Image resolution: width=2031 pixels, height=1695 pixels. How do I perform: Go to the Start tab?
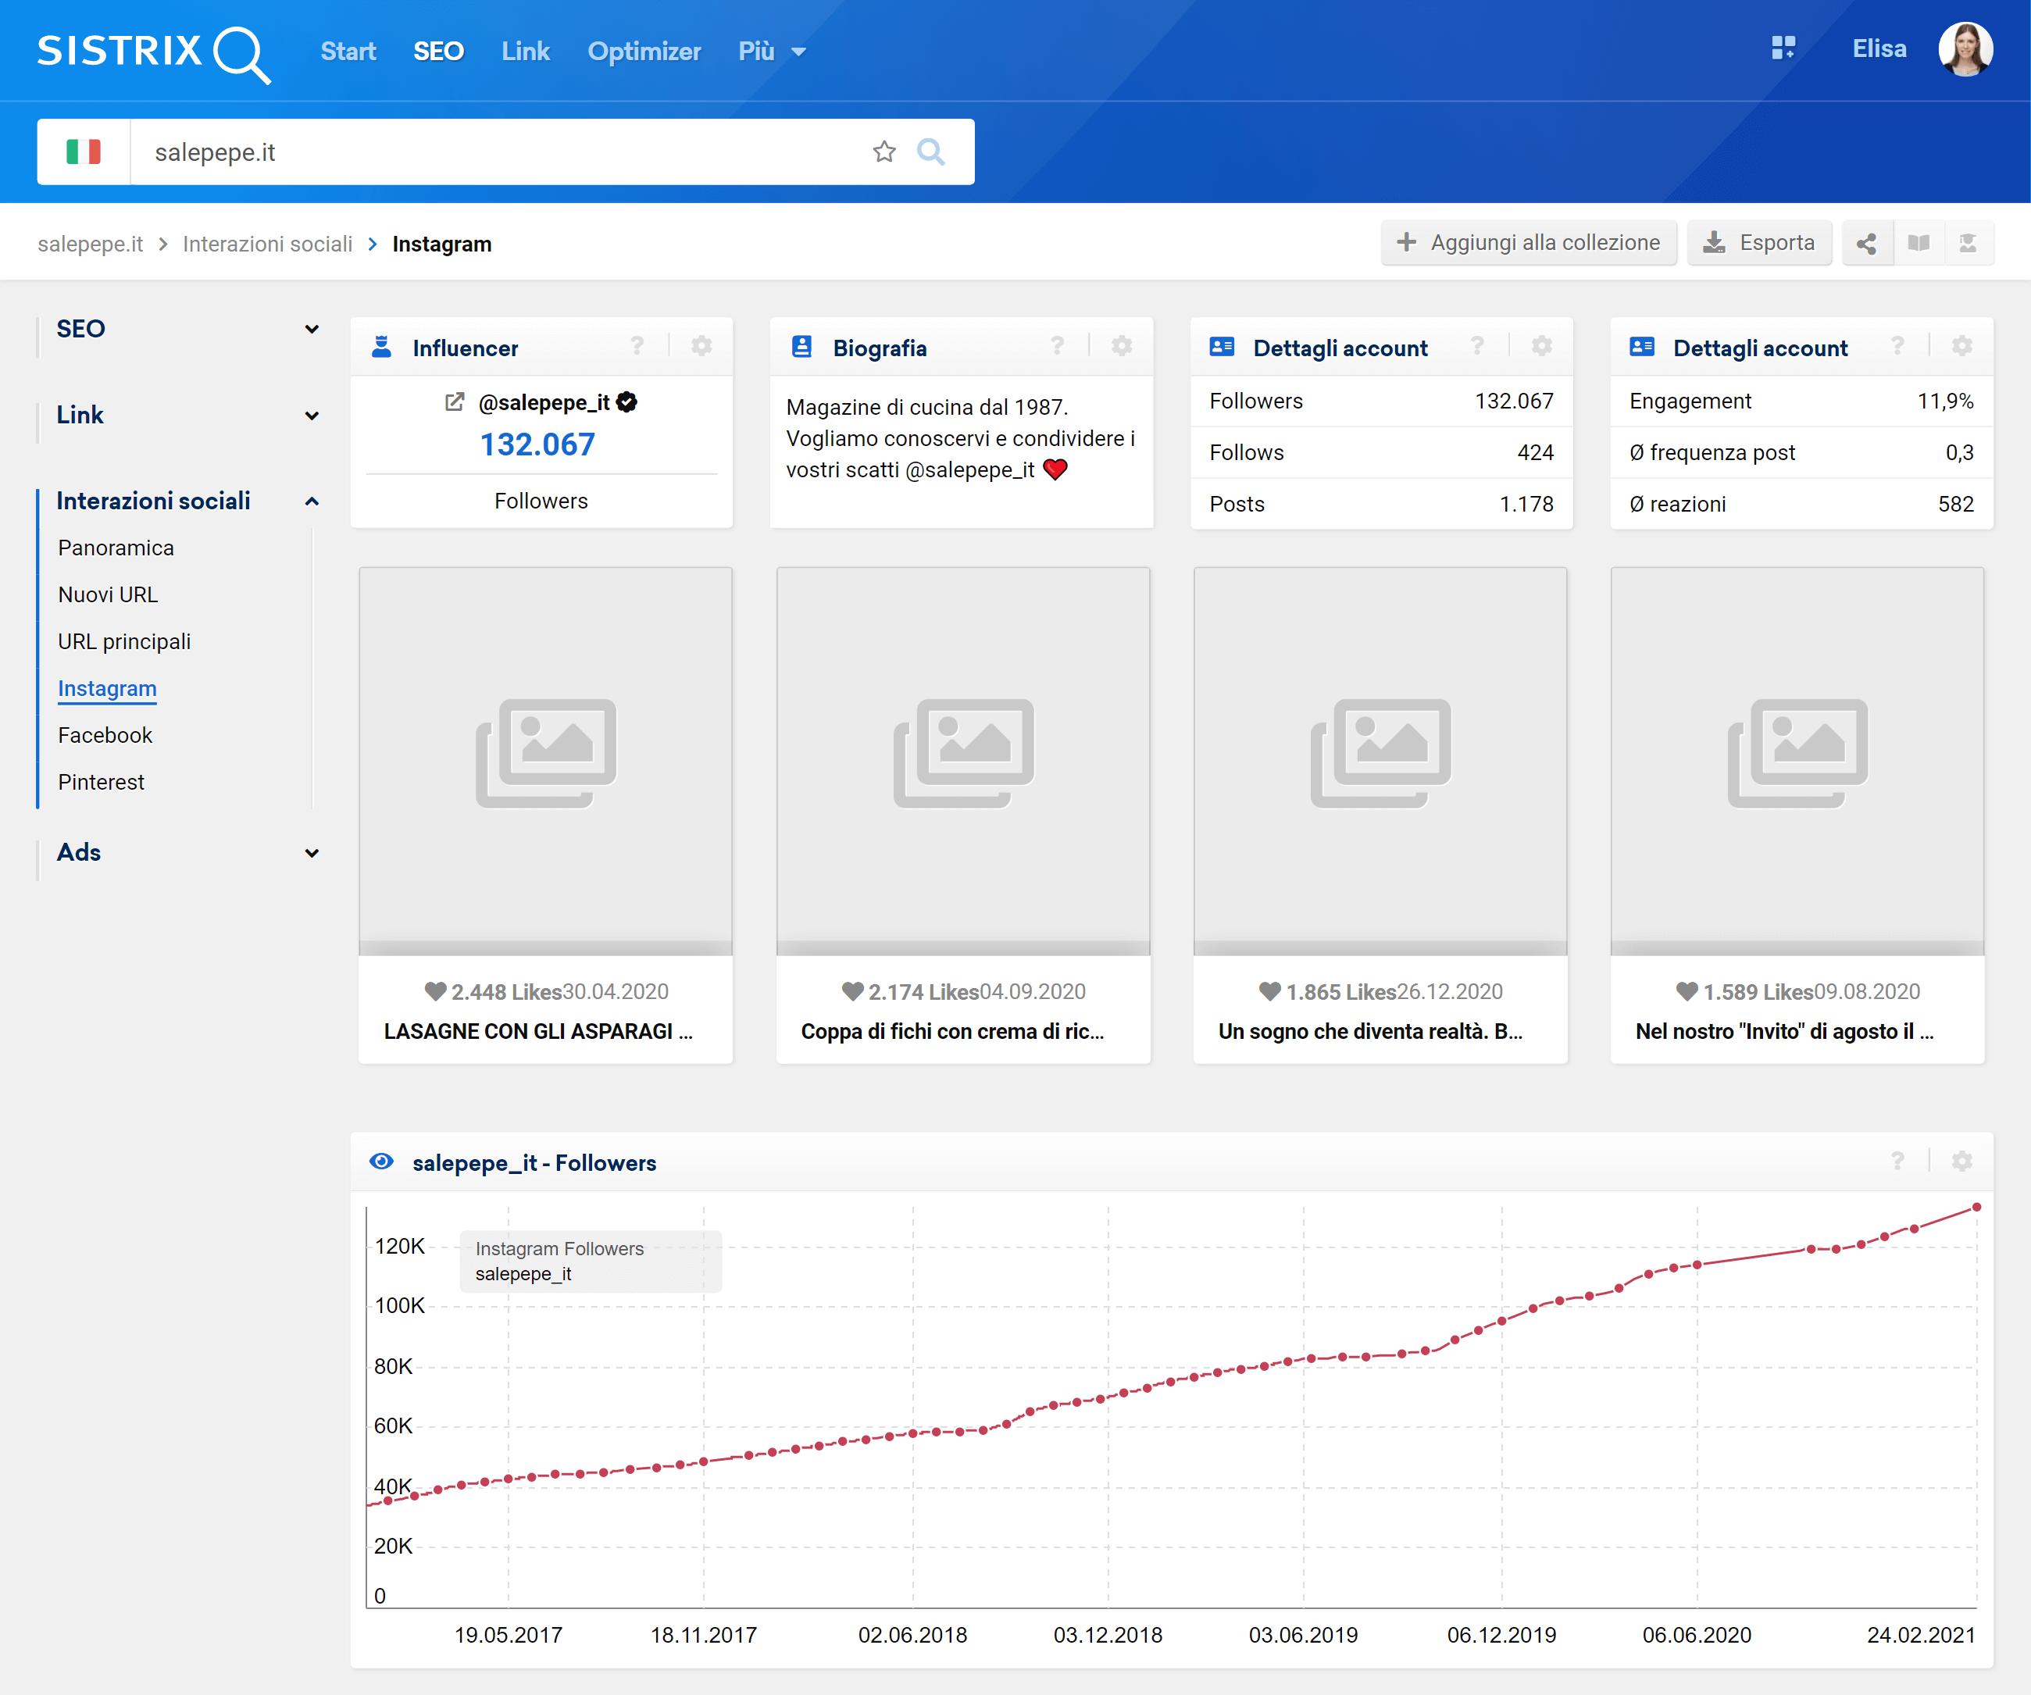click(x=348, y=52)
